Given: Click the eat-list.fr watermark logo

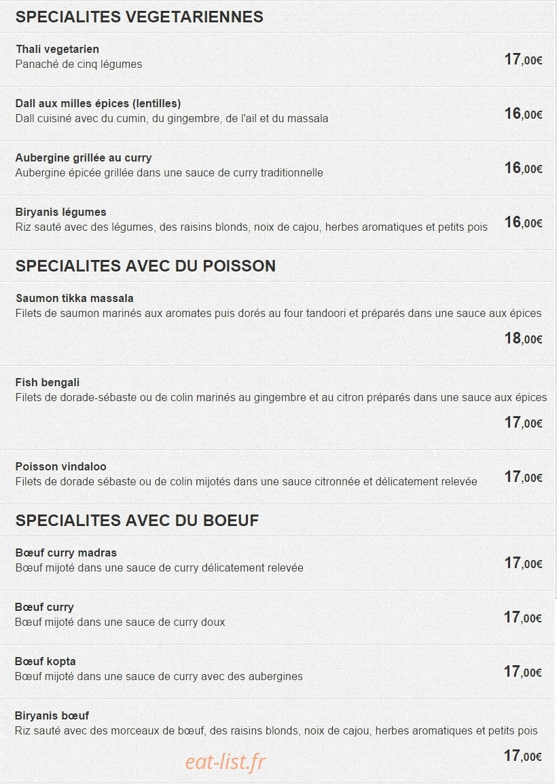Looking at the screenshot, I should coord(226,762).
